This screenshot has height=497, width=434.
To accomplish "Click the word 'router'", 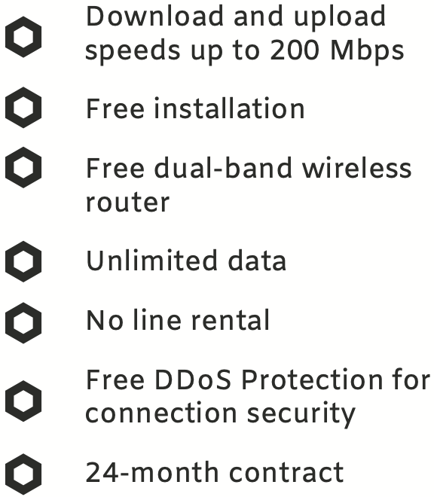I will click(x=128, y=203).
